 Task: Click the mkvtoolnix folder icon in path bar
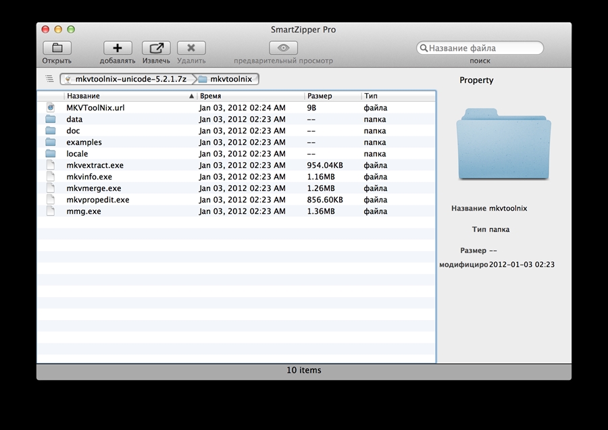203,80
